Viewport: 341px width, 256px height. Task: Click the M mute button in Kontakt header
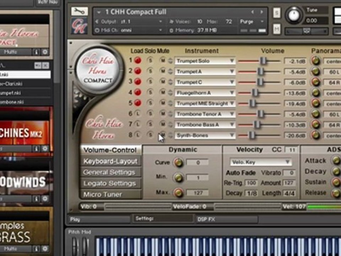click(277, 29)
